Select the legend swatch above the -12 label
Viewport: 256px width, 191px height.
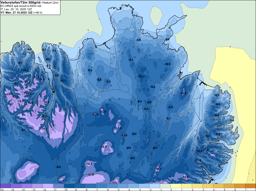click(x=48, y=186)
